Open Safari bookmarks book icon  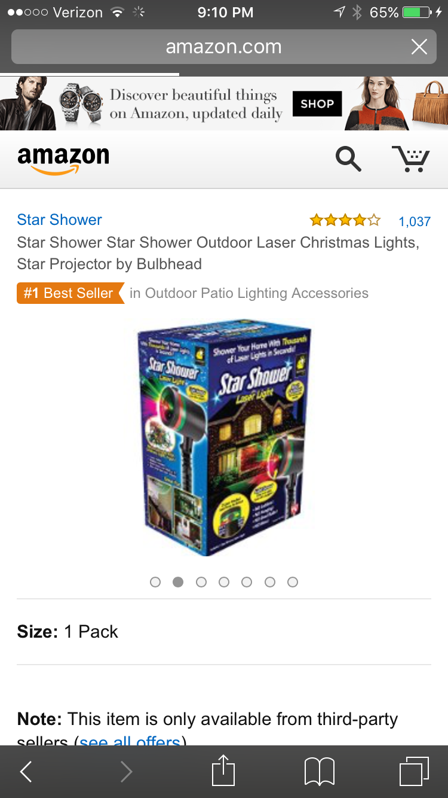coord(319,771)
